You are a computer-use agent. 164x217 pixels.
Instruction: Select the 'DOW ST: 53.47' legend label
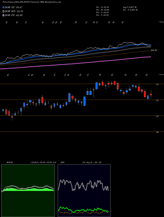pos(13,7)
